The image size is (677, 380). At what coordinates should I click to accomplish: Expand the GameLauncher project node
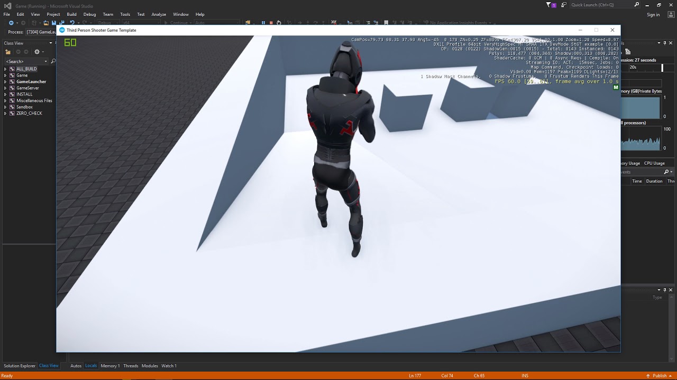5,82
